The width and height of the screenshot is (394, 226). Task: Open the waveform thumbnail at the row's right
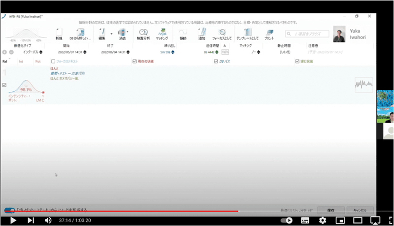363,85
